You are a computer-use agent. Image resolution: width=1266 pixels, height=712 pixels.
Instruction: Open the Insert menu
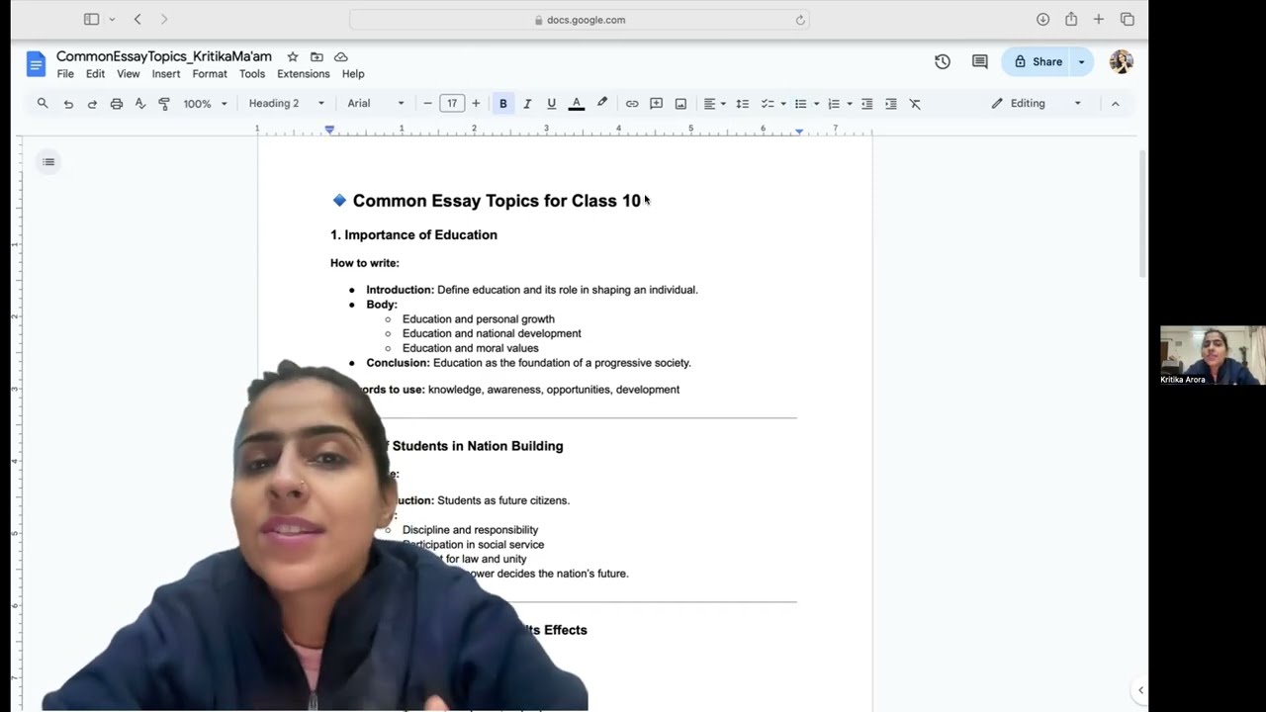tap(166, 74)
